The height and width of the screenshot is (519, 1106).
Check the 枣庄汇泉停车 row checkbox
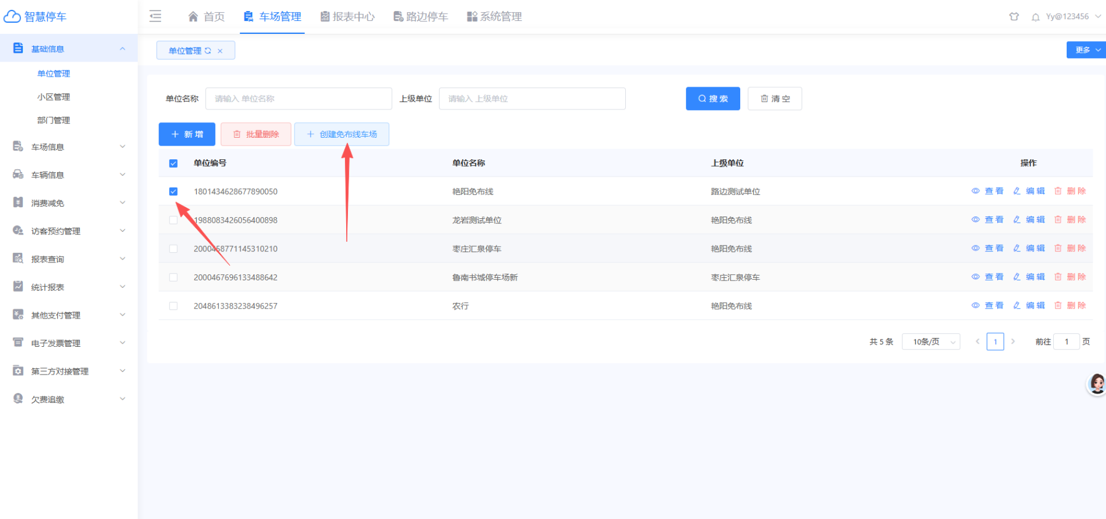[173, 249]
